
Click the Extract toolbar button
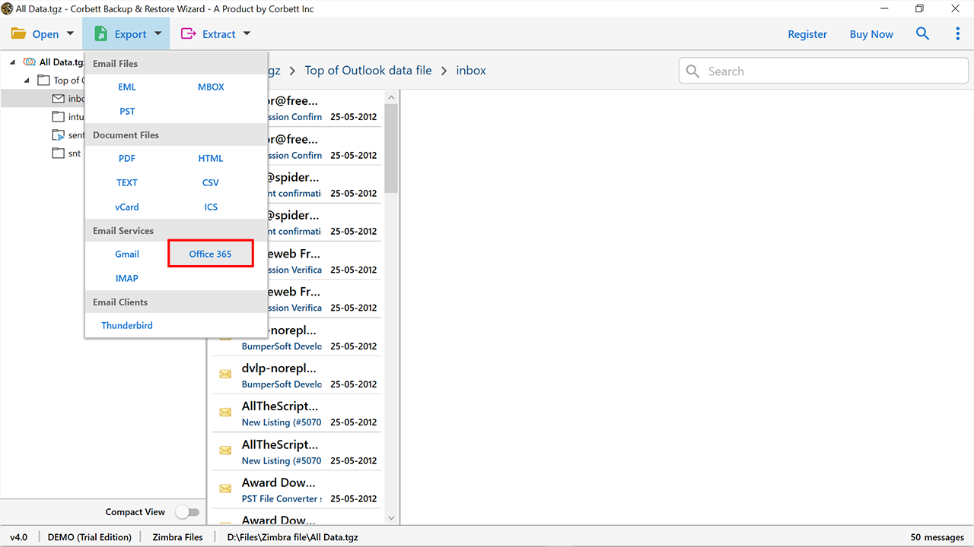click(x=215, y=34)
